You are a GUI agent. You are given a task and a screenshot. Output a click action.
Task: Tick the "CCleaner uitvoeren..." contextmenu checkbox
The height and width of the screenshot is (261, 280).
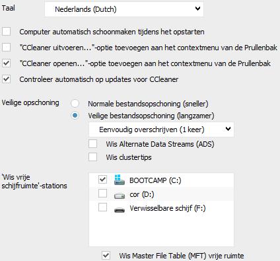pos(6,47)
